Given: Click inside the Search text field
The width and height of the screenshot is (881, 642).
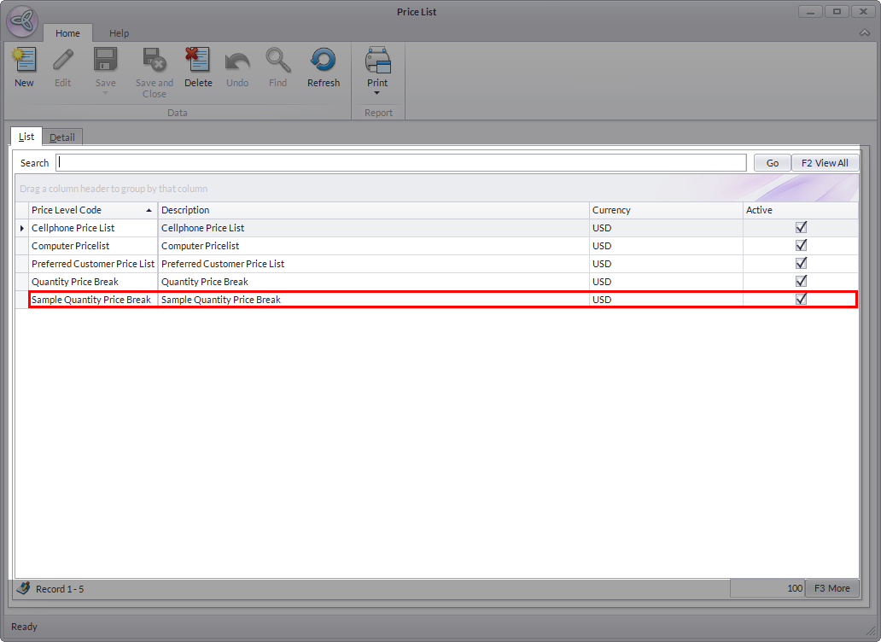Looking at the screenshot, I should tap(401, 163).
